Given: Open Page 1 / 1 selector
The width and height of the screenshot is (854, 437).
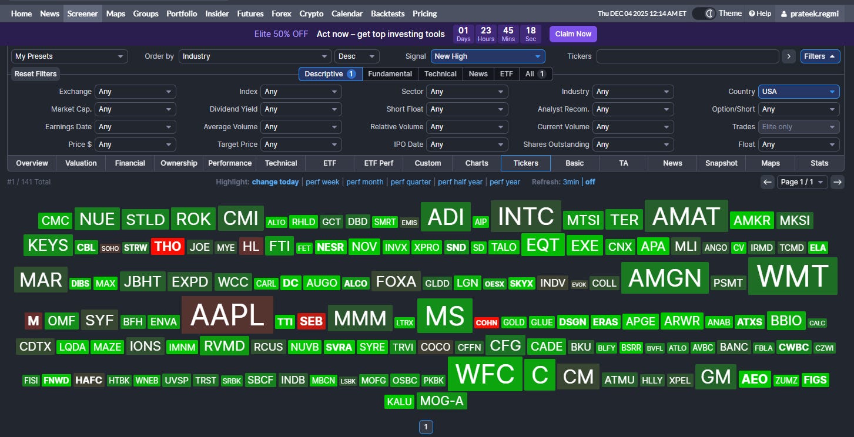Looking at the screenshot, I should [802, 182].
